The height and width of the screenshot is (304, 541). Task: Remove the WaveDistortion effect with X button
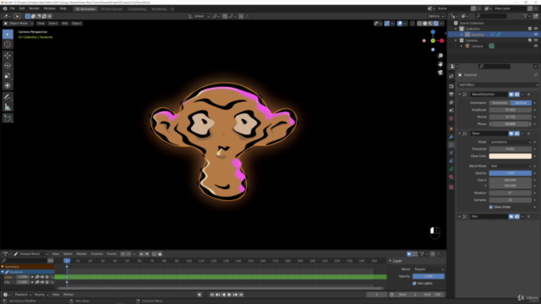tap(528, 95)
